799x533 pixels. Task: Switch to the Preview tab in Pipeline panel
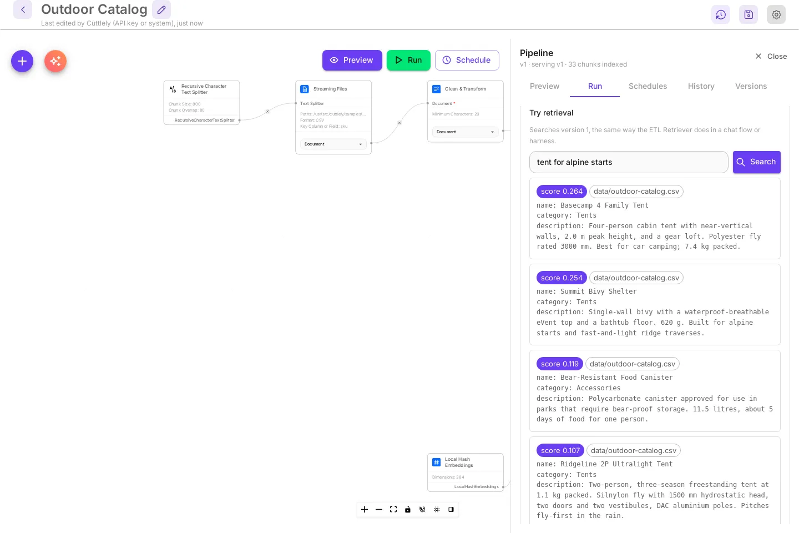tap(544, 86)
